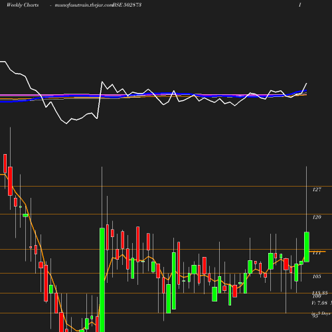Viewport: 332px width, 332px height.
Task: Click the 120 price level label
Action: [x=317, y=217]
